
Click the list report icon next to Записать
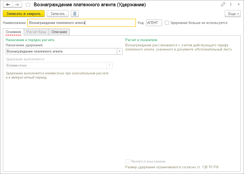(x=75, y=14)
